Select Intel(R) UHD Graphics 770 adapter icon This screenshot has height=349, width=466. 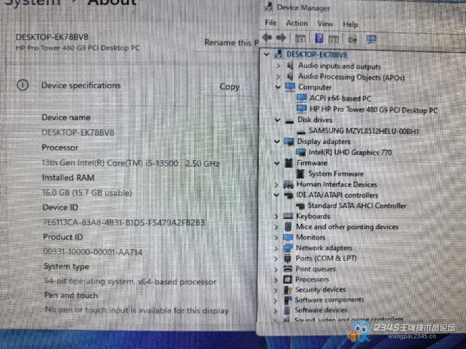click(301, 152)
